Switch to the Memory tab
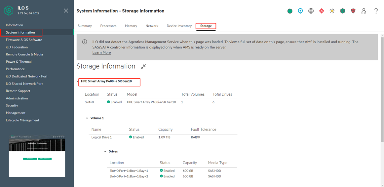 131,26
